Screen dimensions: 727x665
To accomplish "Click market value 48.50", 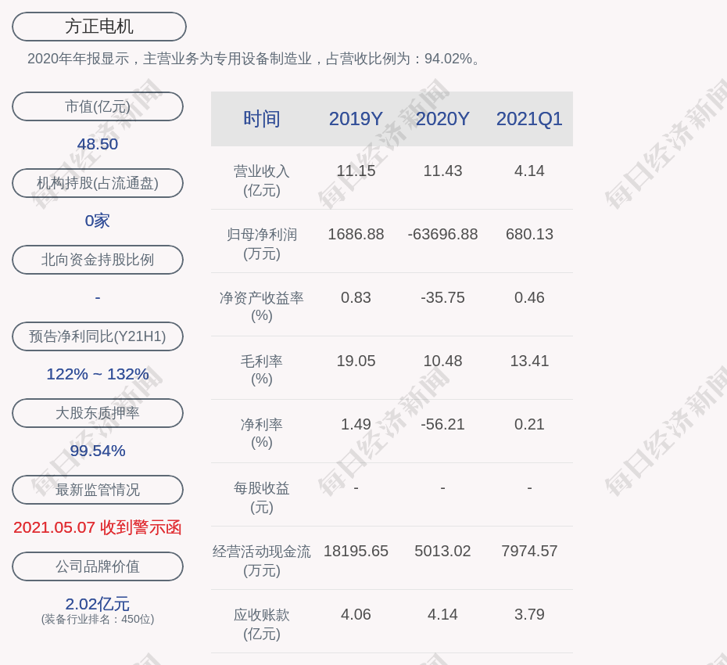I will (x=98, y=144).
